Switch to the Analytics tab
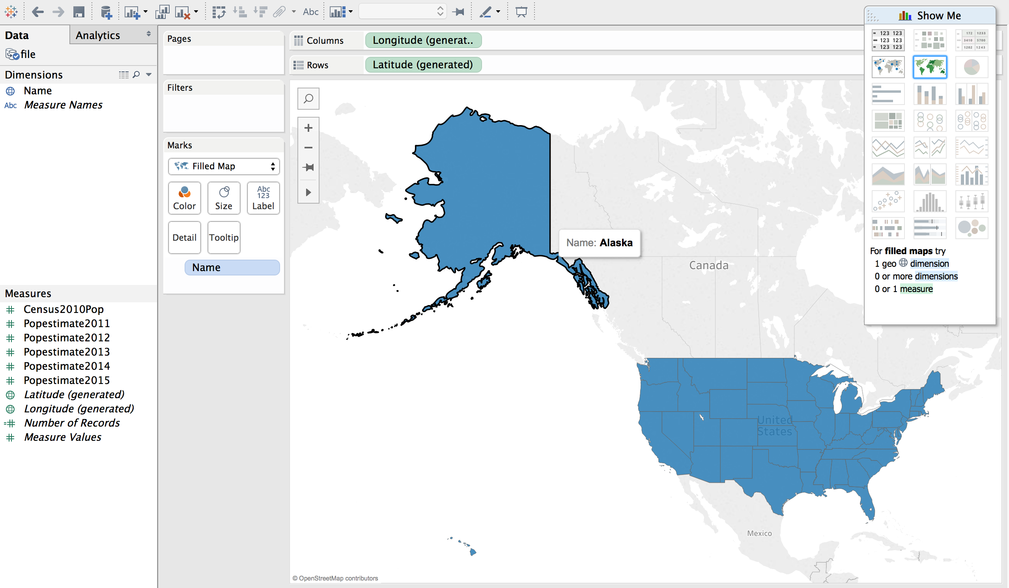1009x588 pixels. (x=98, y=35)
